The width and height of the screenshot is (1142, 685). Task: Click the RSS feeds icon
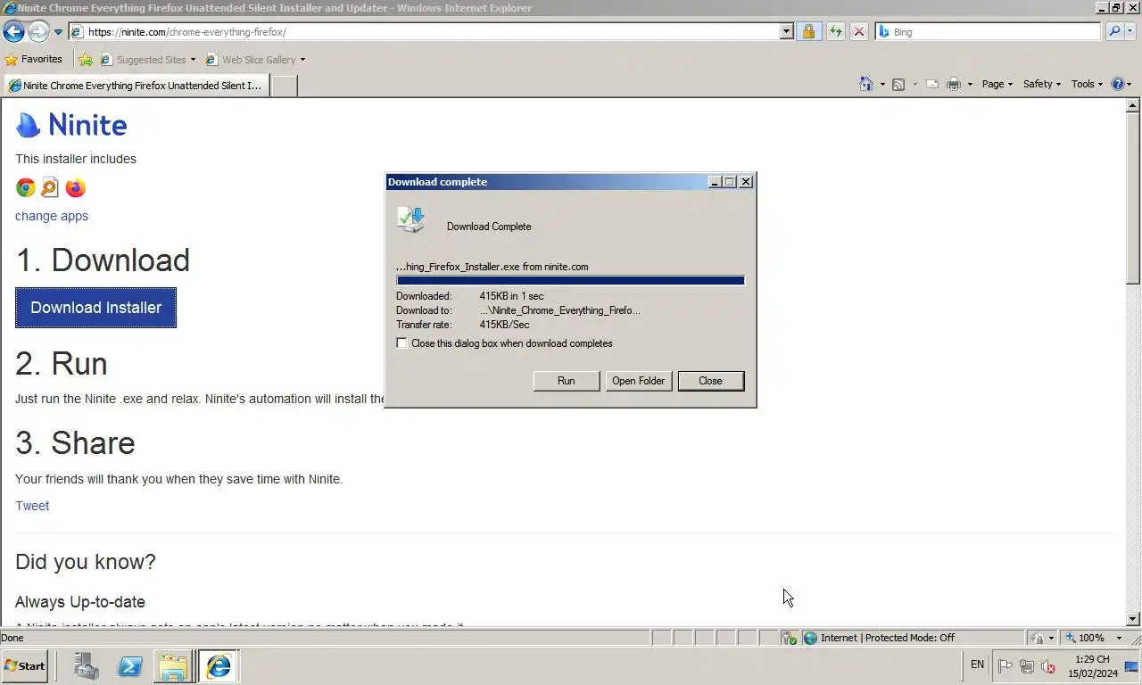(x=898, y=84)
